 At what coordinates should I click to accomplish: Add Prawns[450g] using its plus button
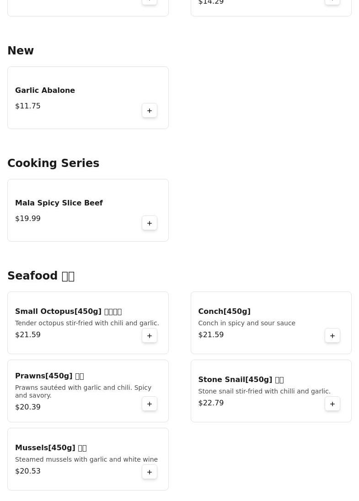150,404
